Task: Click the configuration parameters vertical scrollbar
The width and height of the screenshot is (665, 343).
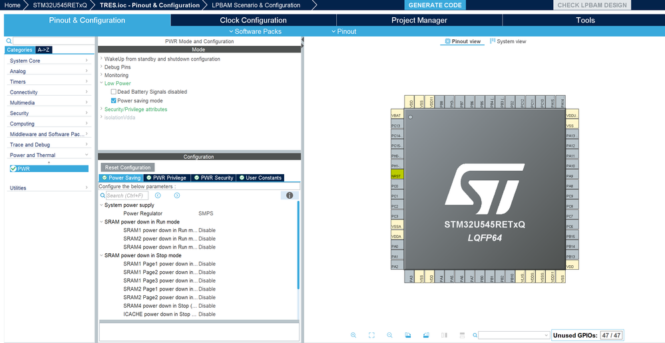Action: (299, 245)
